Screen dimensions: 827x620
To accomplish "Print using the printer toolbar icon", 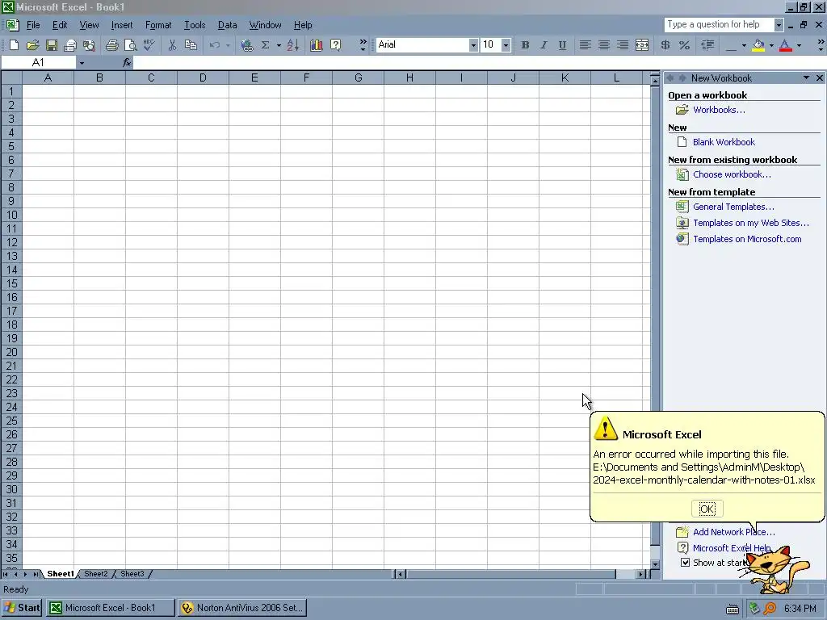I will 111,45.
